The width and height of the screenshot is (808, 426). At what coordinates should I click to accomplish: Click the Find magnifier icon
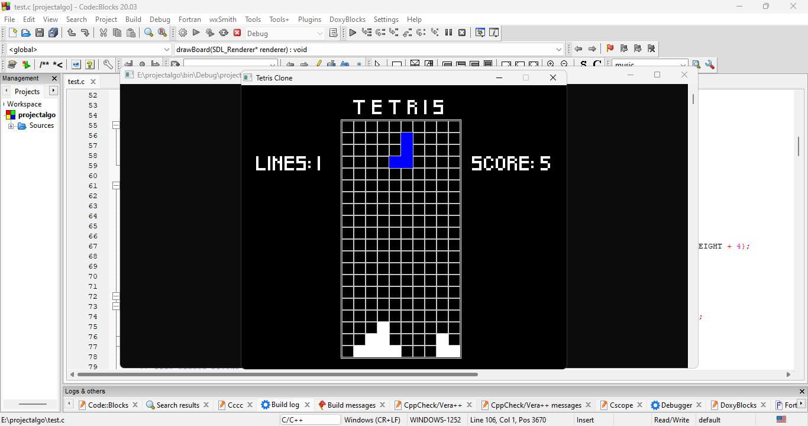pyautogui.click(x=148, y=33)
